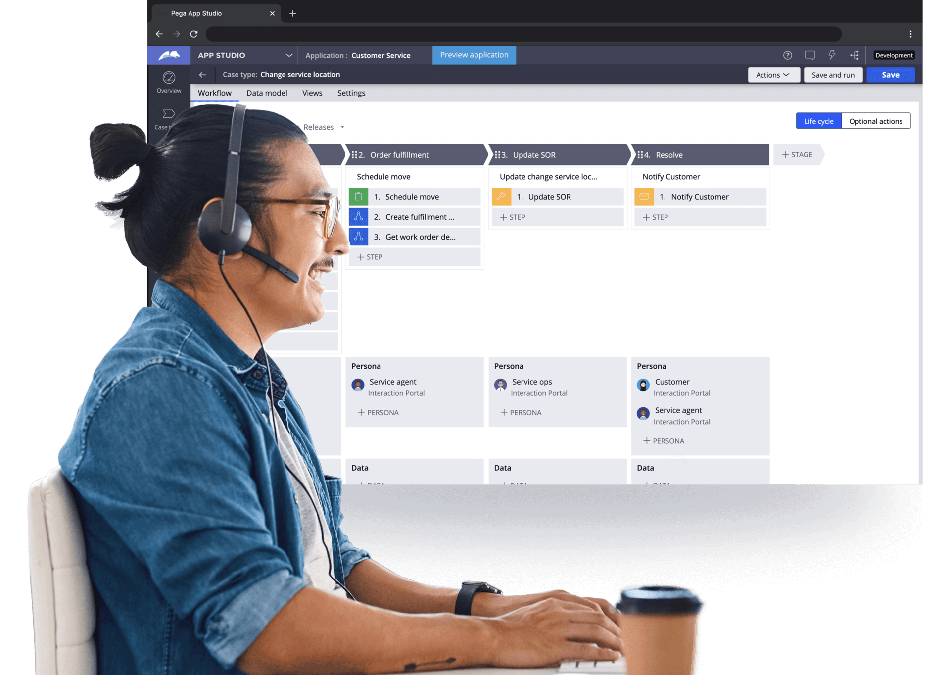Click the 'Schedule move' process title
This screenshot has height=675, width=950.
click(x=383, y=177)
